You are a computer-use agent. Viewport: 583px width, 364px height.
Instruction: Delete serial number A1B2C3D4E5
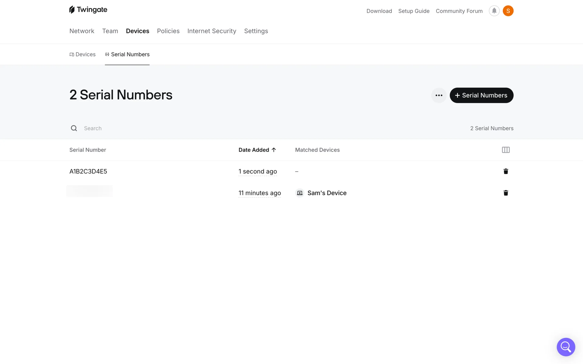click(506, 171)
